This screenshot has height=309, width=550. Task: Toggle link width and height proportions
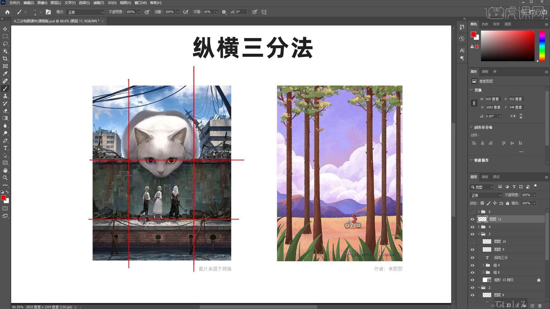tap(474, 103)
